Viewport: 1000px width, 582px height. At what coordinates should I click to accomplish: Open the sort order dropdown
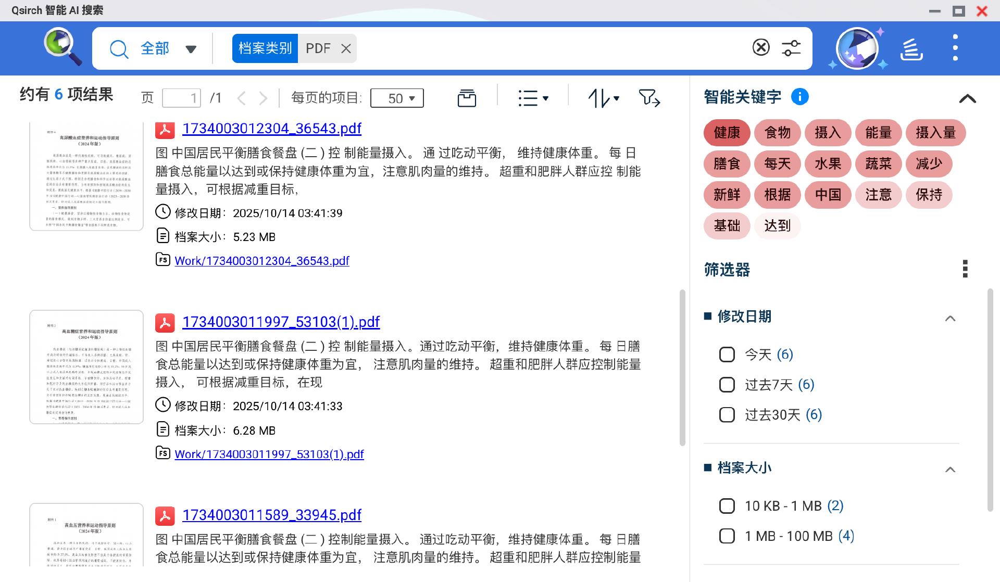603,98
